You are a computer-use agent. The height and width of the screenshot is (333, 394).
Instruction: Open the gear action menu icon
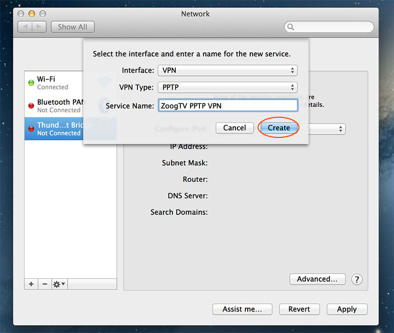tap(57, 284)
